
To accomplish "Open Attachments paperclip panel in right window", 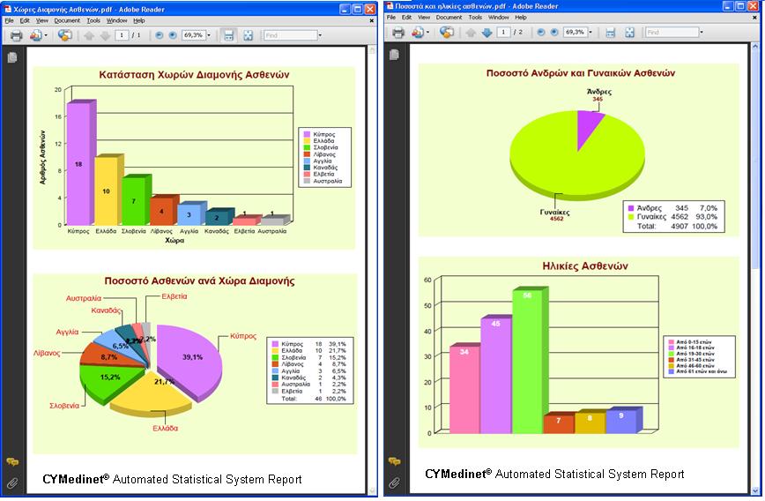I will [394, 482].
